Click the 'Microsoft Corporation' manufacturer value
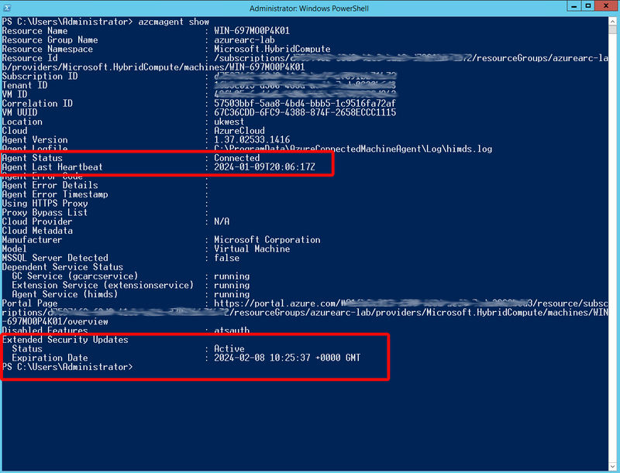 point(267,240)
